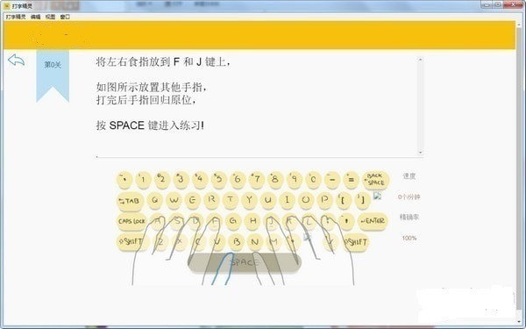Viewport: 526px width, 329px height.
Task: Click the G key on the keyboard
Action: 233,221
